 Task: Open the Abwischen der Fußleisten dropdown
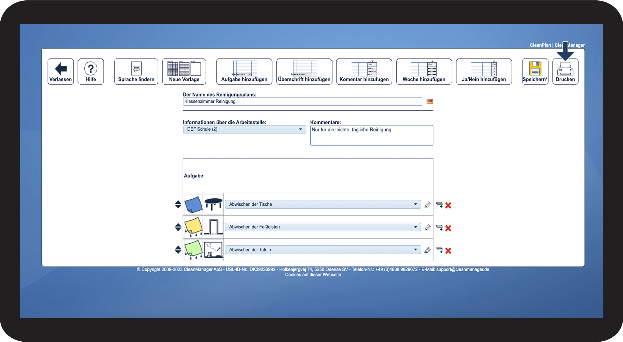click(x=323, y=227)
